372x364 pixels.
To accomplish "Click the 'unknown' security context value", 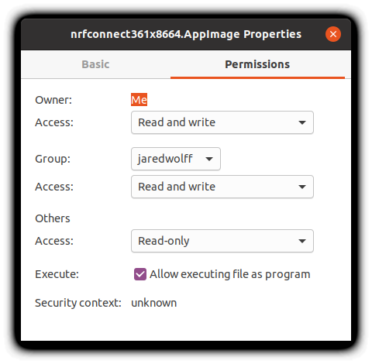I will tap(154, 303).
